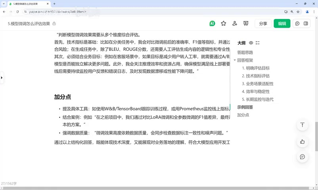Click the browser address bar URL
This screenshot has width=318, height=190.
(x=57, y=12)
